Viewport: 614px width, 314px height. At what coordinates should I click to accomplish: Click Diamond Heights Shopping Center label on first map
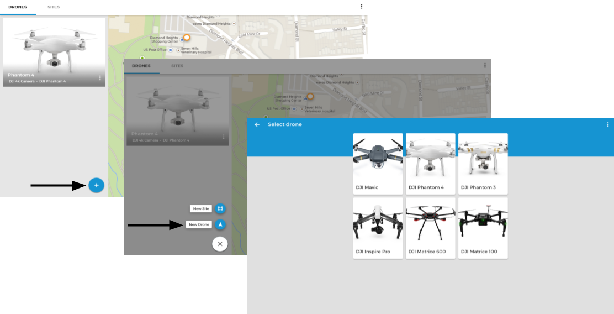(x=164, y=40)
